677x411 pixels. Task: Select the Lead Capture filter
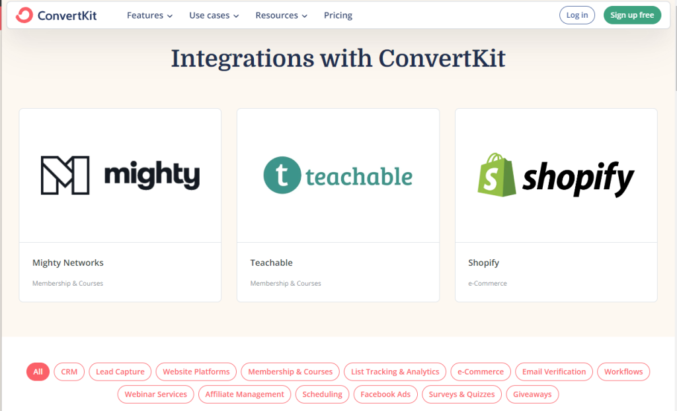(120, 371)
